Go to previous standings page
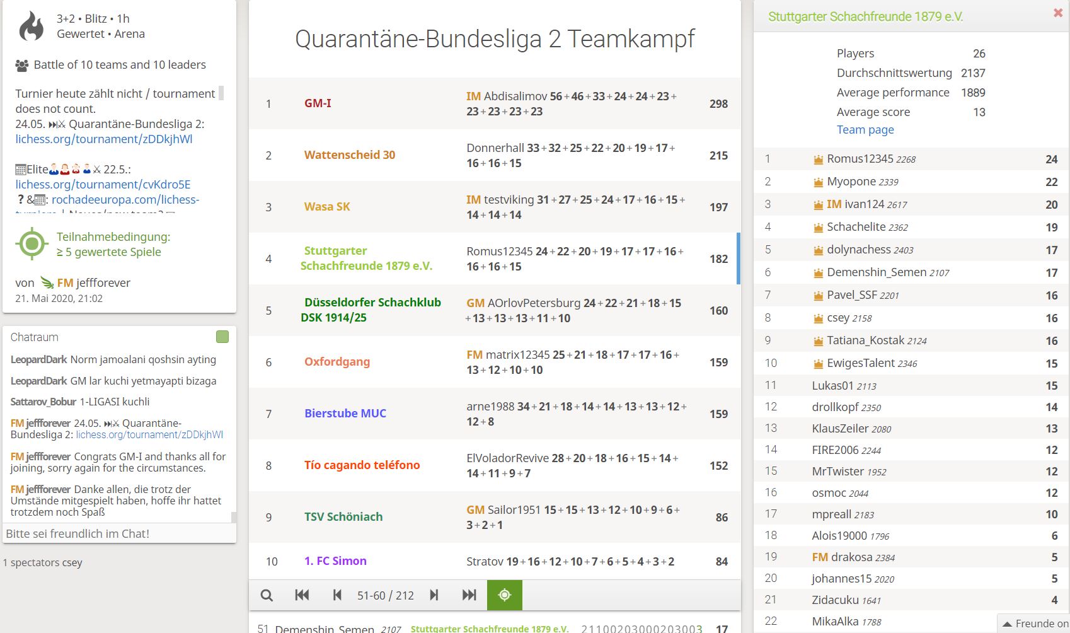This screenshot has width=1070, height=633. 337,595
